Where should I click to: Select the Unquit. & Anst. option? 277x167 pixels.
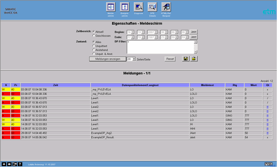94,54
